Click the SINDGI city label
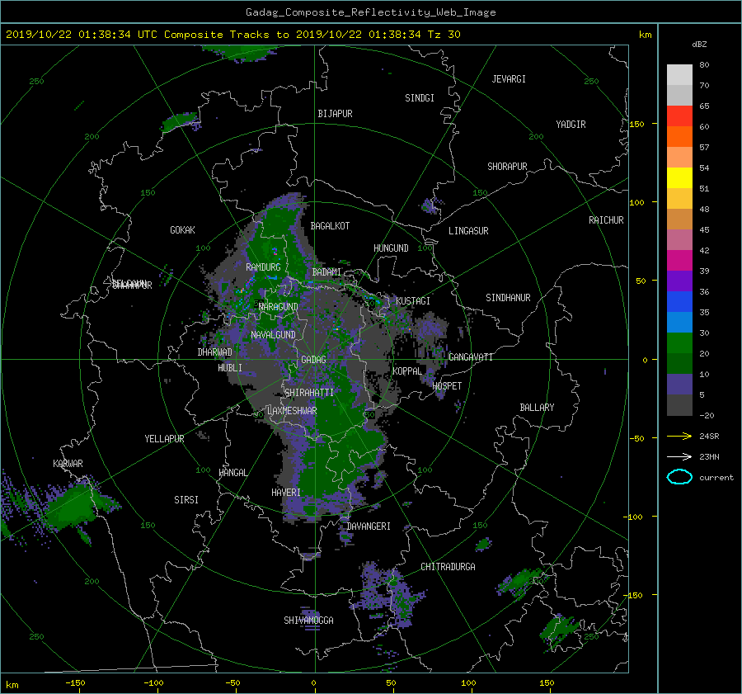 420,98
